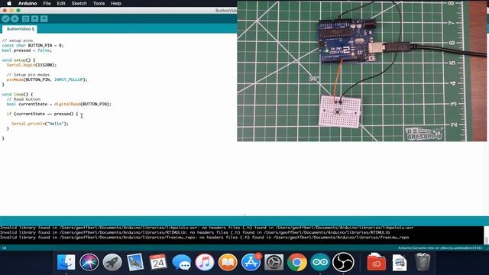This screenshot has height=275, width=489.
Task: Click the line 'Serial.begin(115200);'
Action: click(x=31, y=65)
